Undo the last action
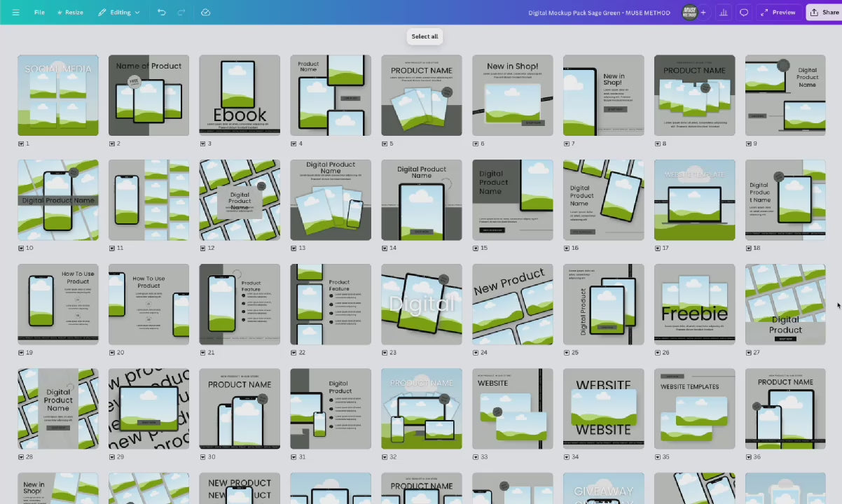842x504 pixels. pyautogui.click(x=162, y=13)
